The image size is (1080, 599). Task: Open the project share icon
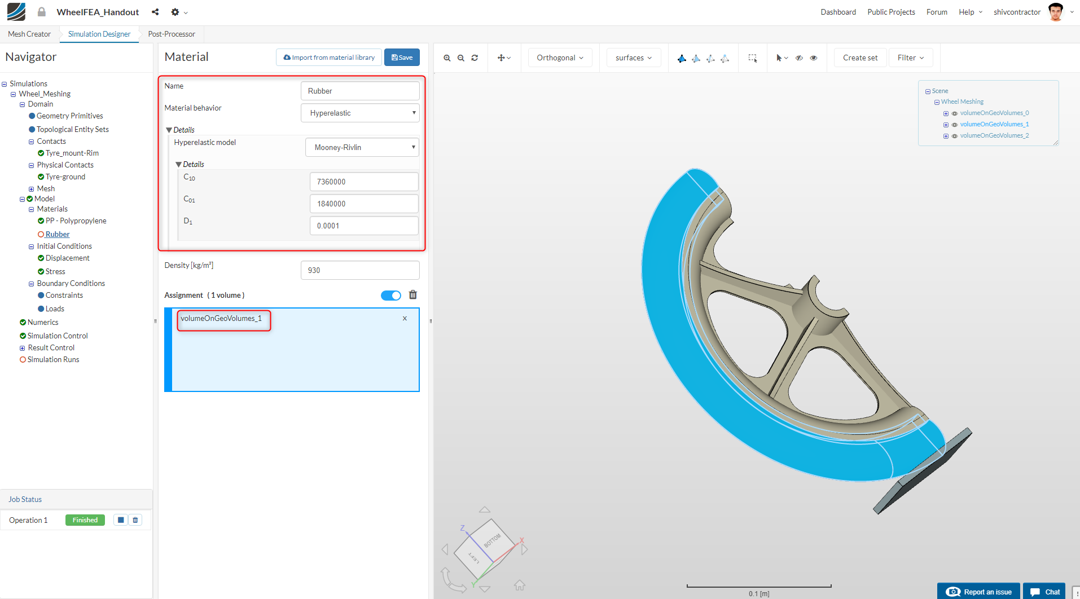point(155,12)
